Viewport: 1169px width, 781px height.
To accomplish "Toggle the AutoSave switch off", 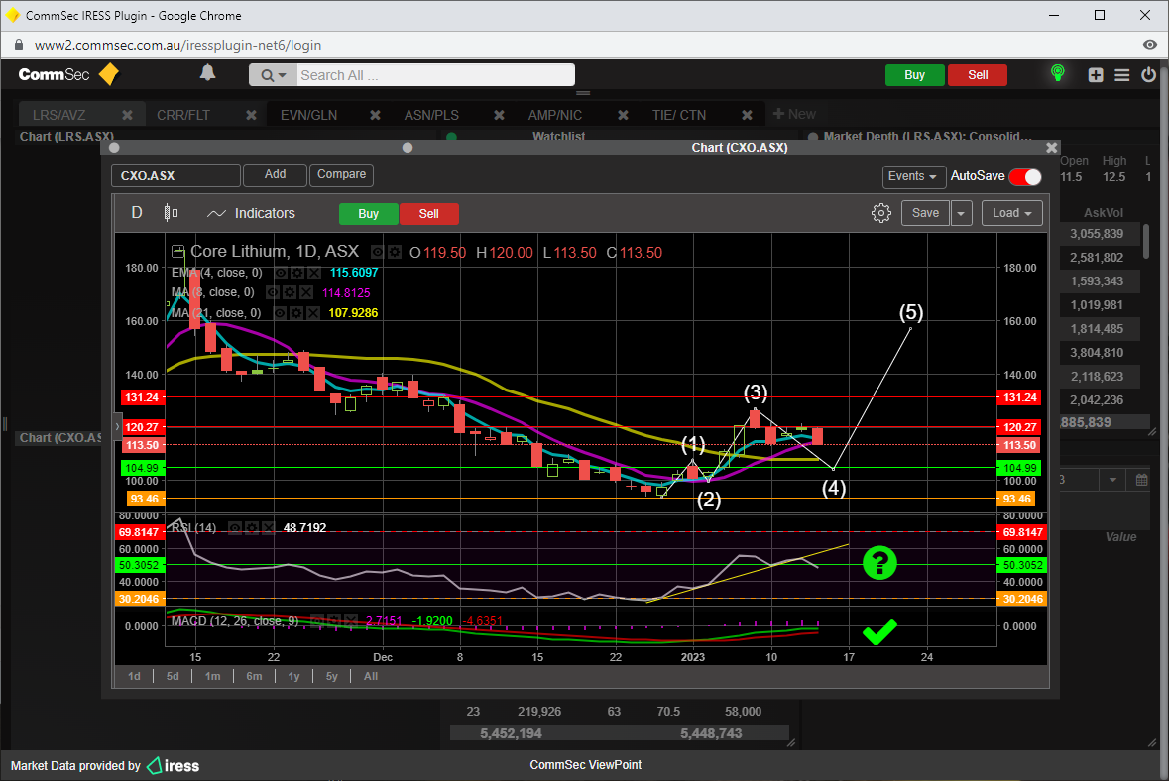I will [1025, 176].
